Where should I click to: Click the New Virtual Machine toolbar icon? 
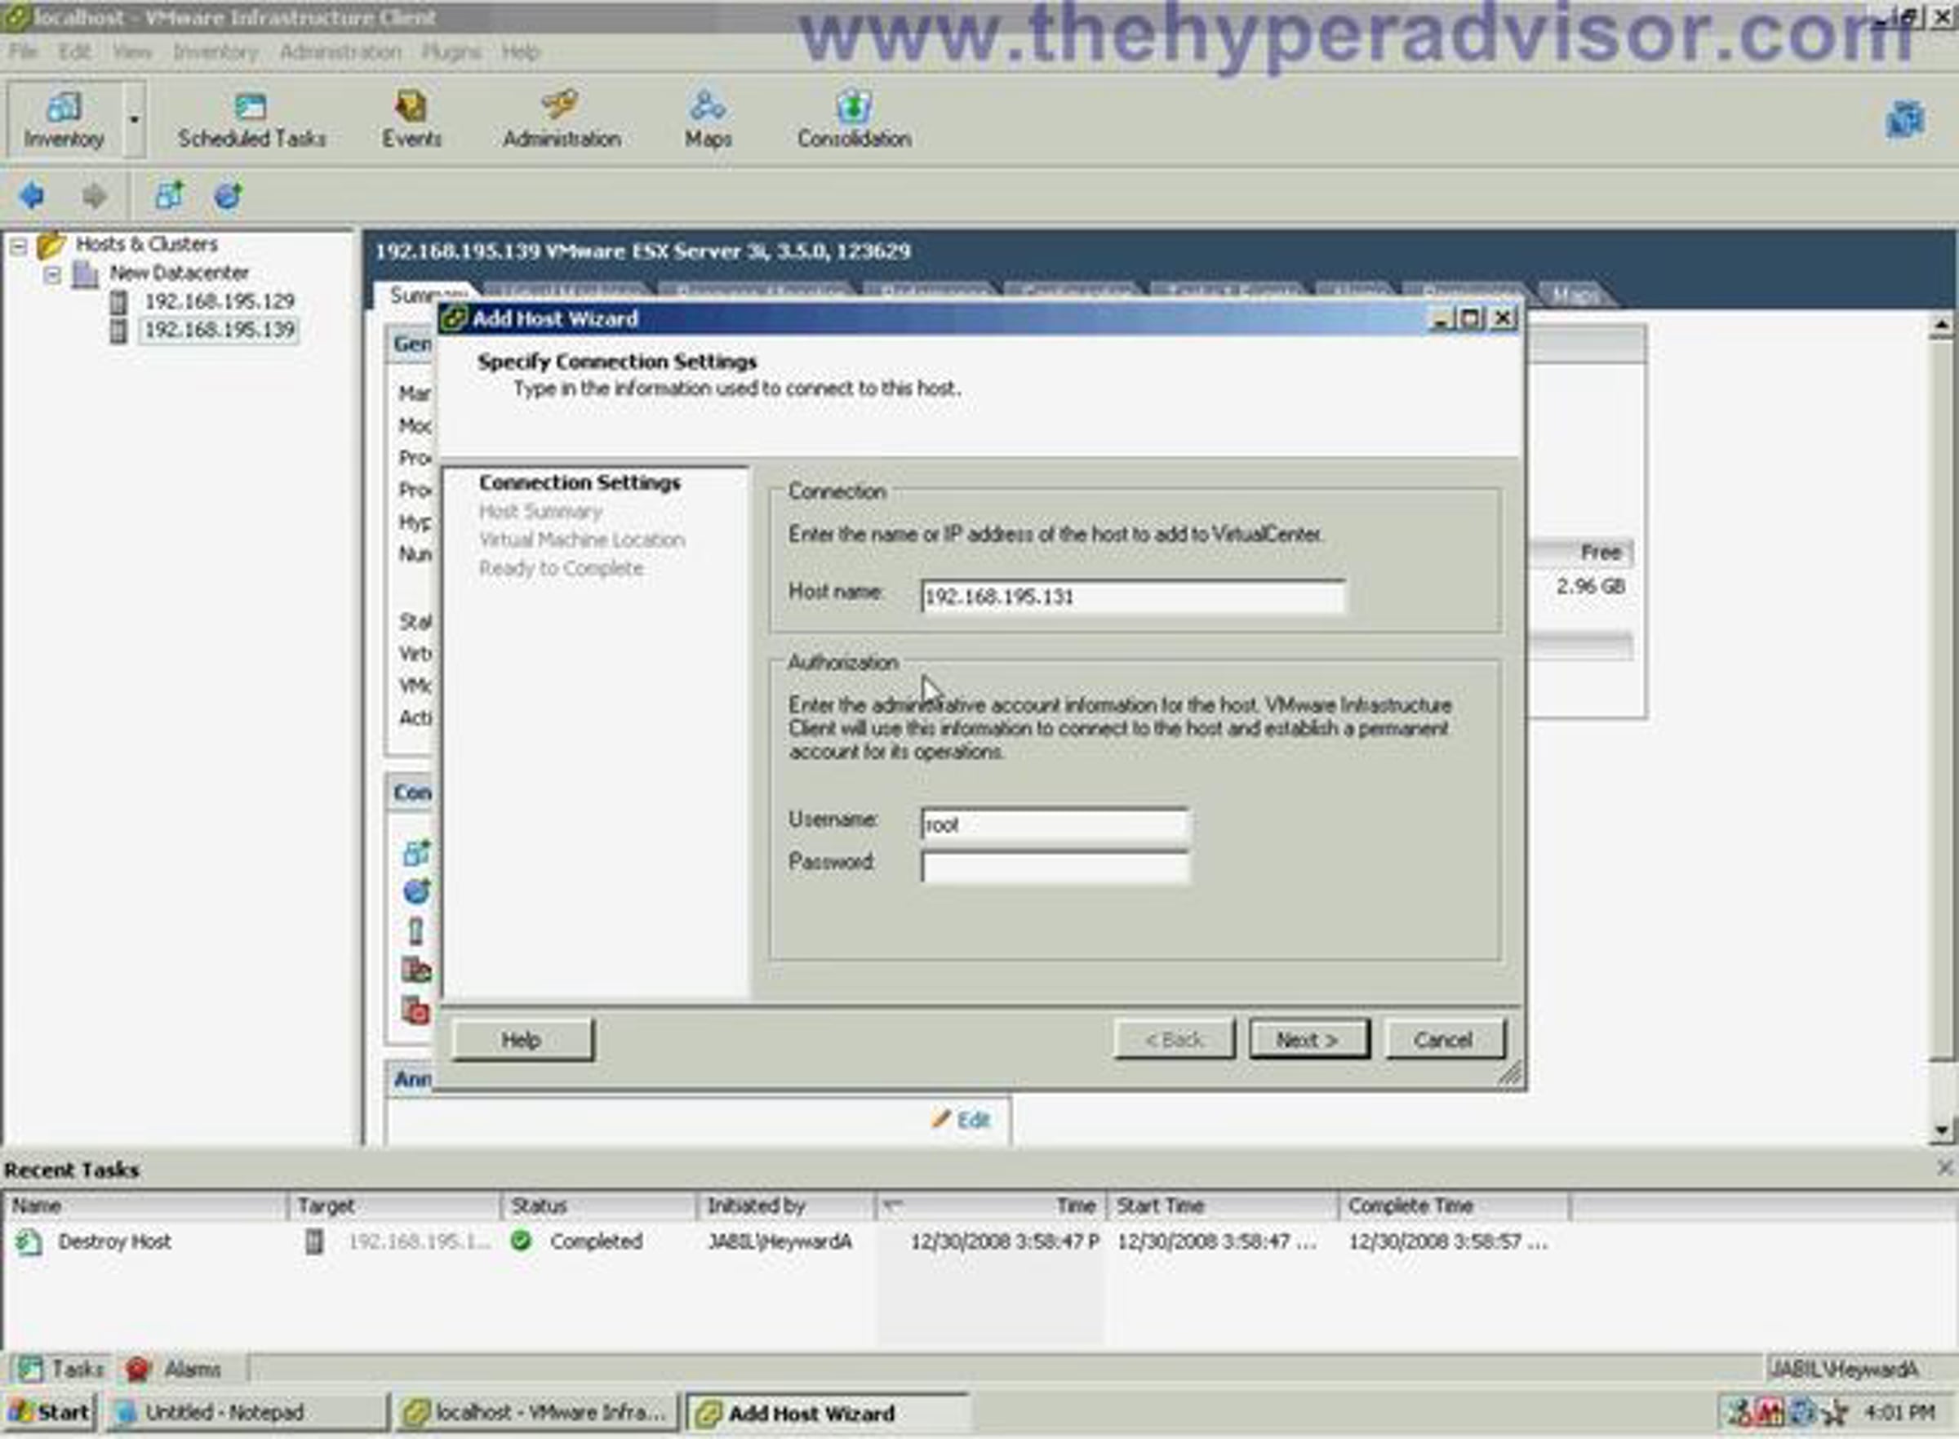pos(169,196)
